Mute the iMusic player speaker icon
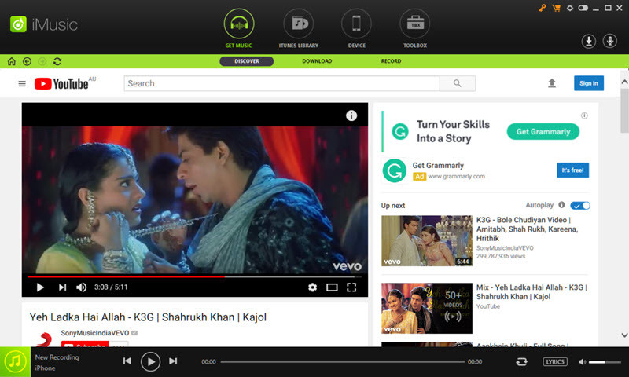This screenshot has width=629, height=377. click(x=582, y=362)
